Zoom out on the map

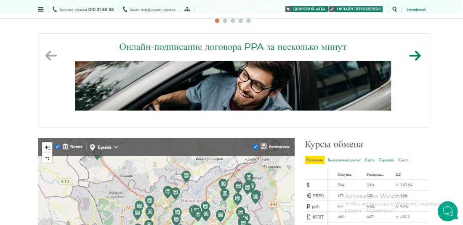point(47,158)
